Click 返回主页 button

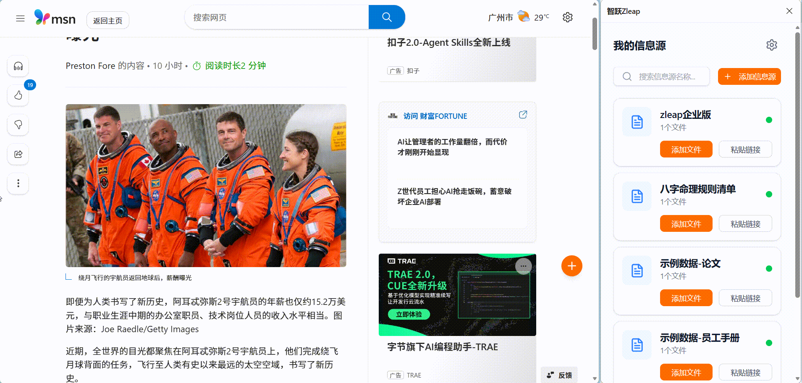click(x=107, y=21)
